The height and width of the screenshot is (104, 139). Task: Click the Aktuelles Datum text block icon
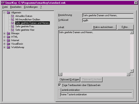tap(13, 16)
